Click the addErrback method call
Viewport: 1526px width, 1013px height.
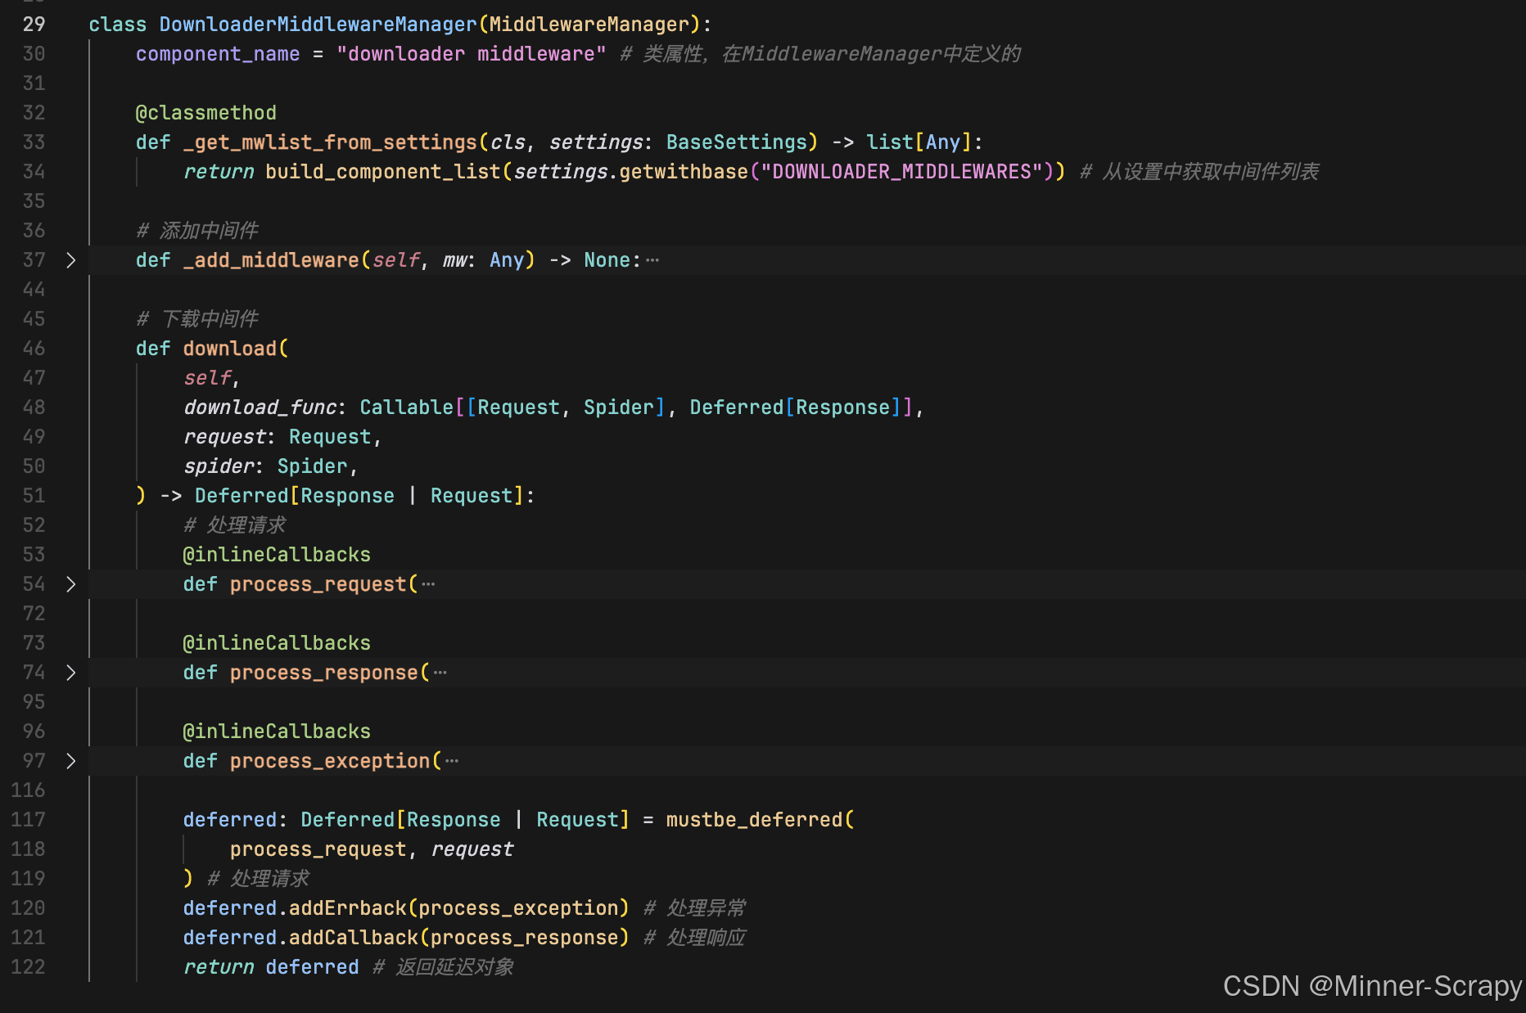347,908
